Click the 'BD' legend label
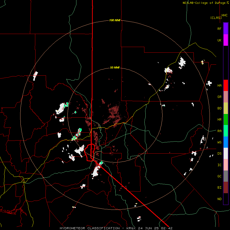 (x=219, y=108)
